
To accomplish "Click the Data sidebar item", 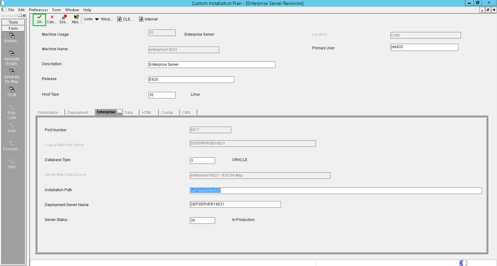I will coord(12,128).
